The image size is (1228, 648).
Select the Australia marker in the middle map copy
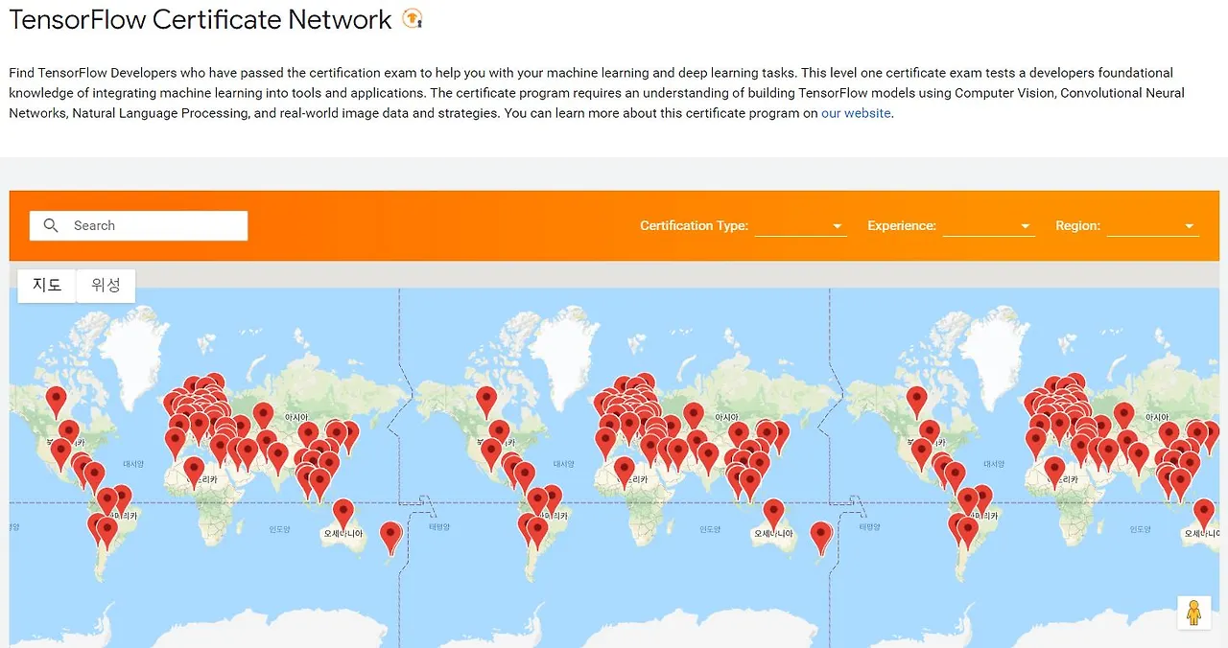(773, 515)
